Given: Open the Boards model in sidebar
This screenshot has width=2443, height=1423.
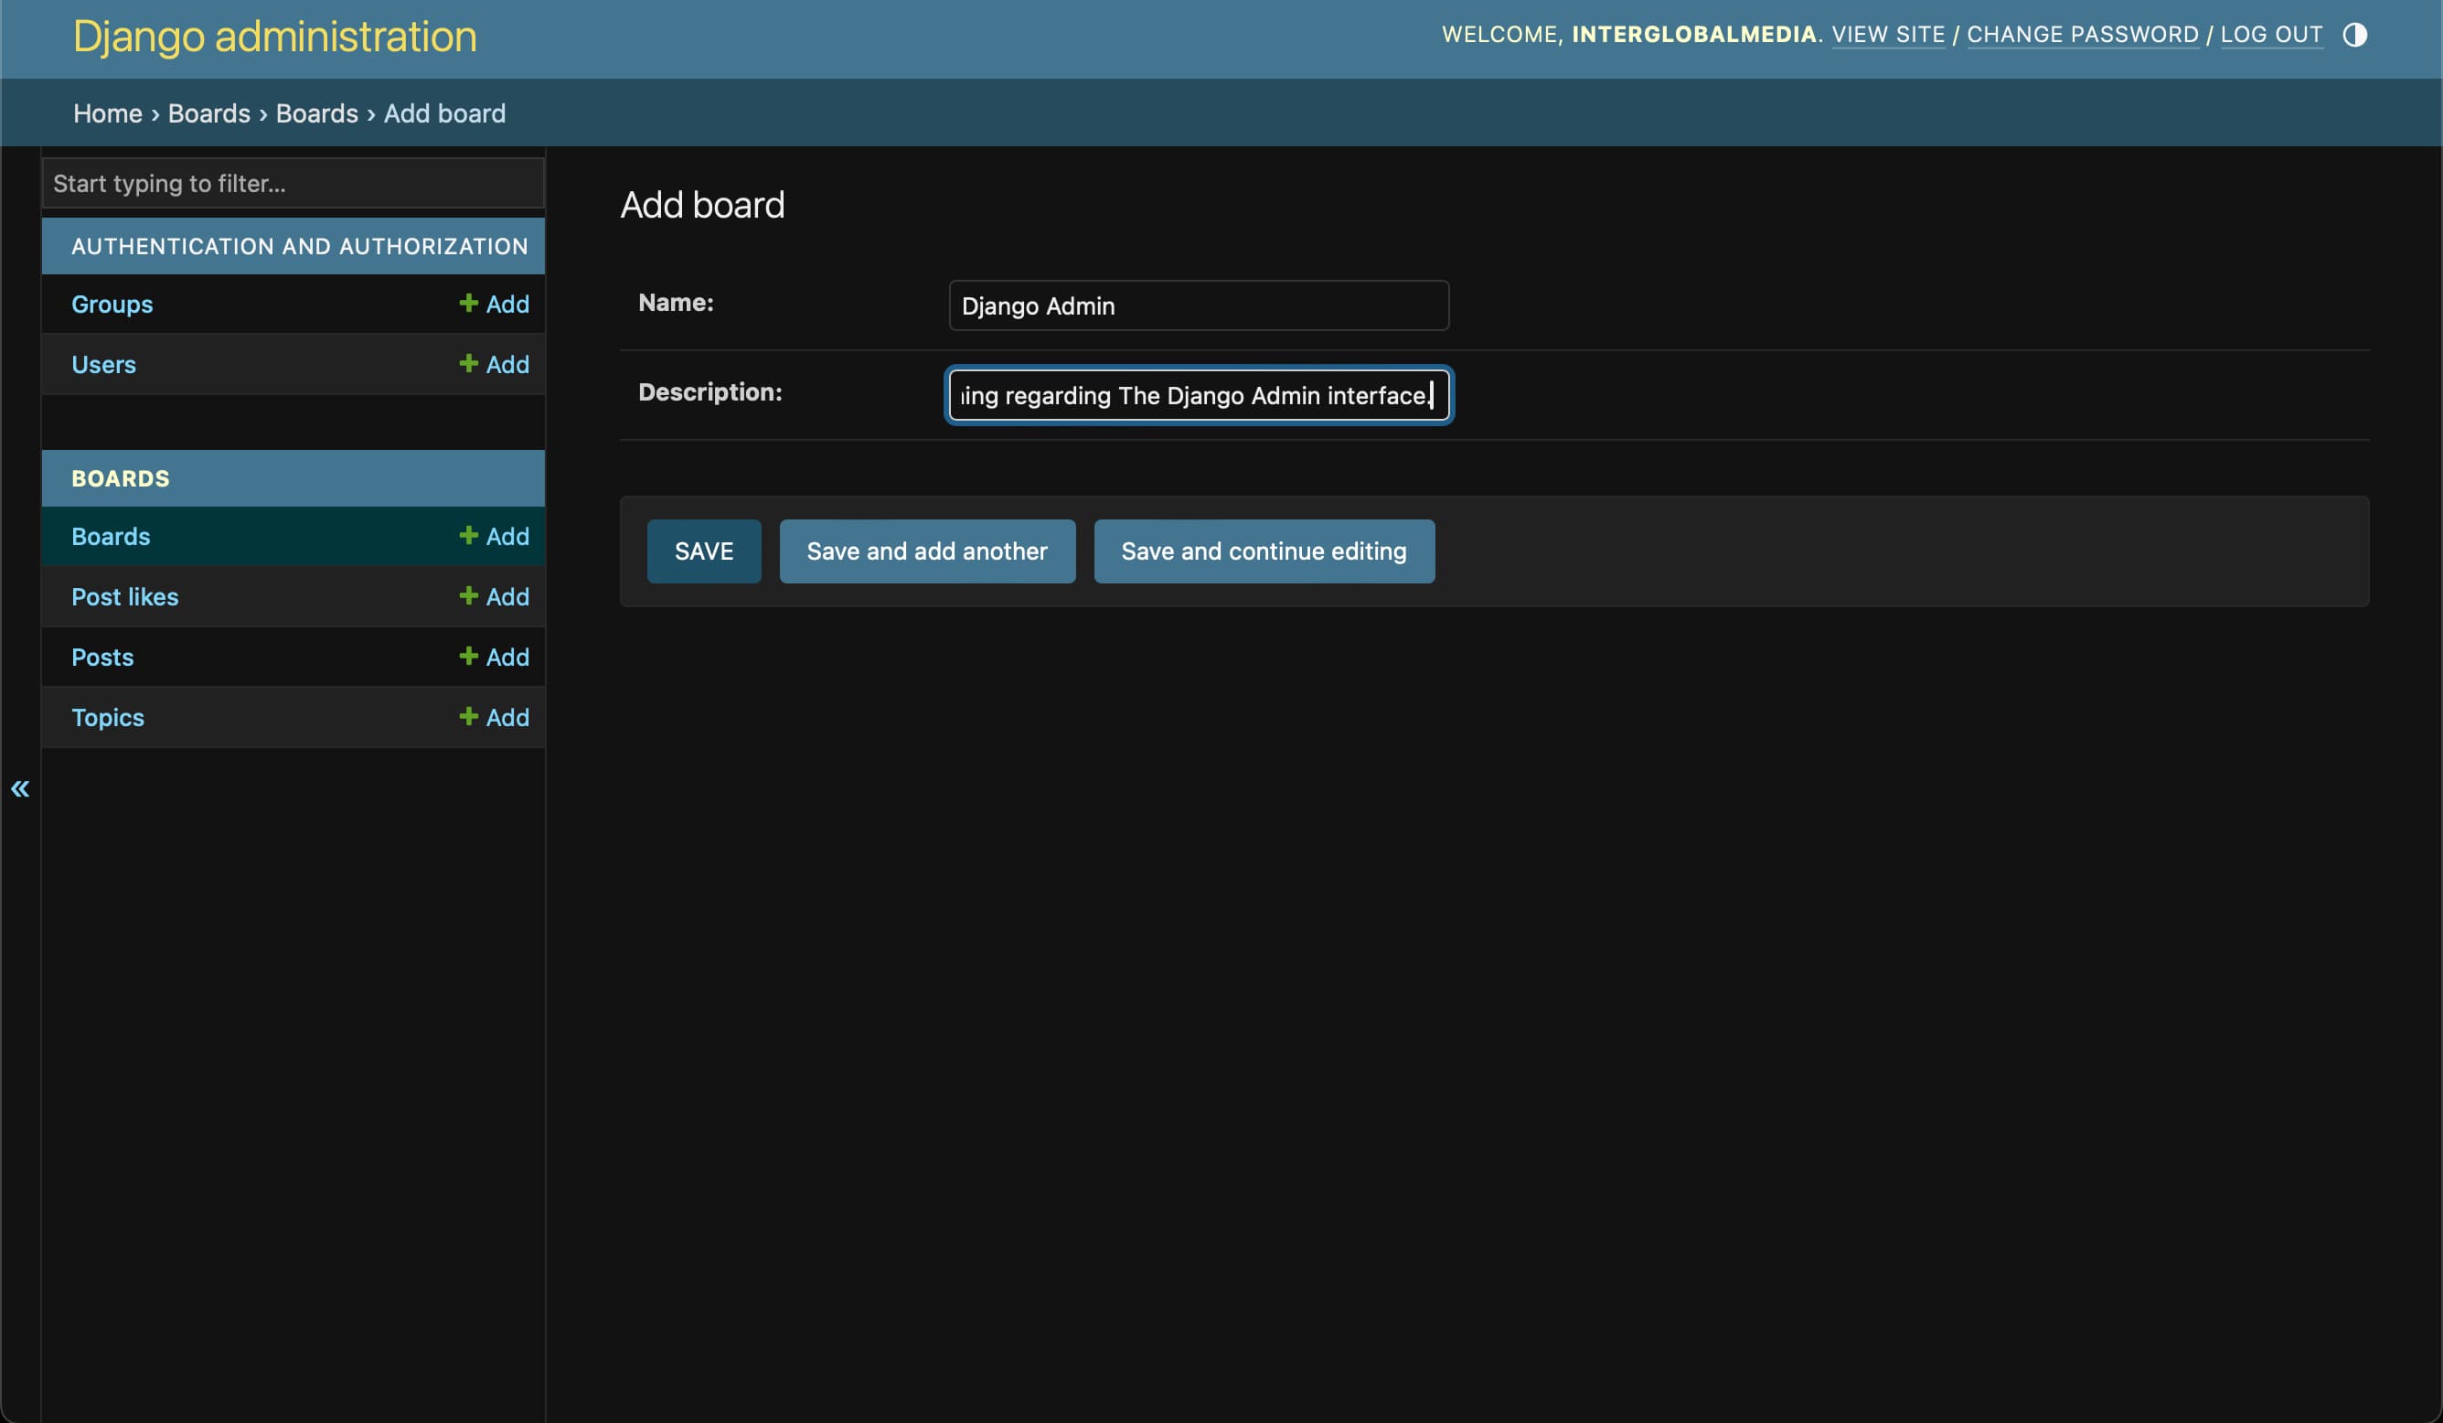Looking at the screenshot, I should [111, 537].
